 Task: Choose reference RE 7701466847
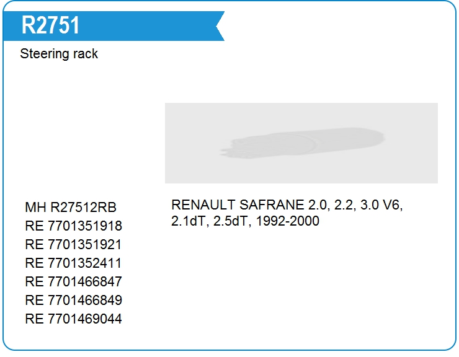click(73, 281)
